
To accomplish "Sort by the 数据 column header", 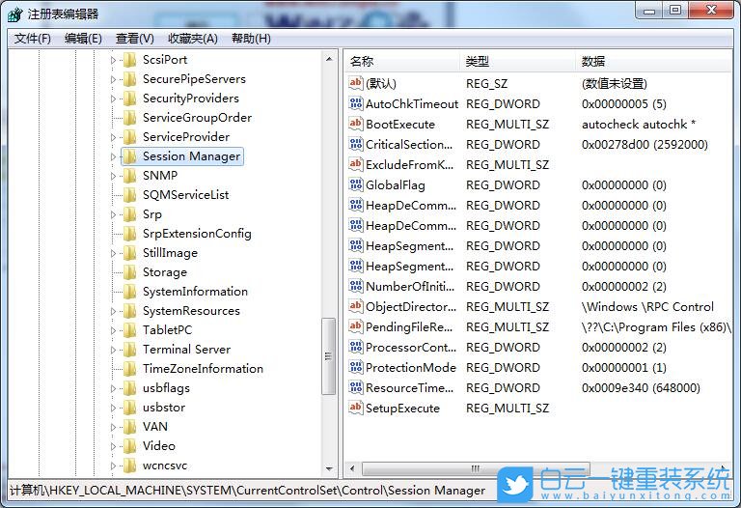I will [654, 62].
